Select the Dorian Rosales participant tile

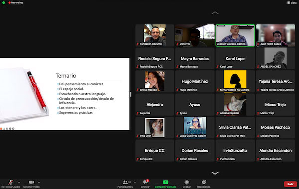195,151
